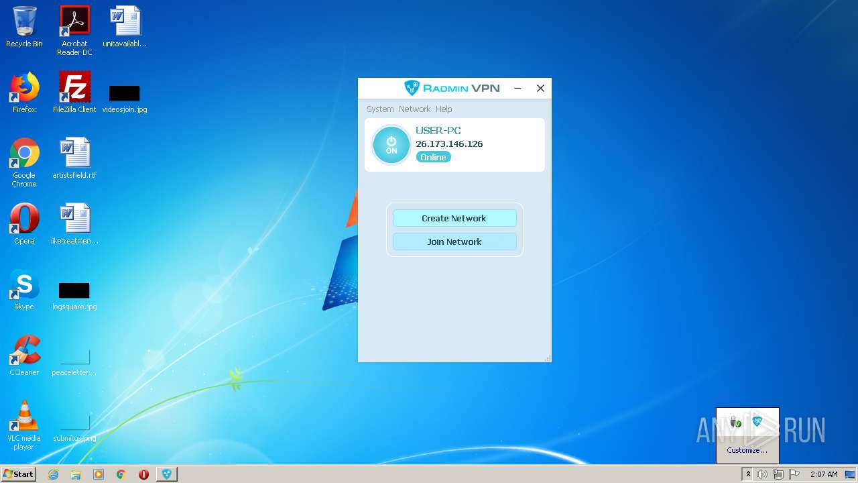Click the Create Network button
The height and width of the screenshot is (483, 858).
(x=454, y=218)
